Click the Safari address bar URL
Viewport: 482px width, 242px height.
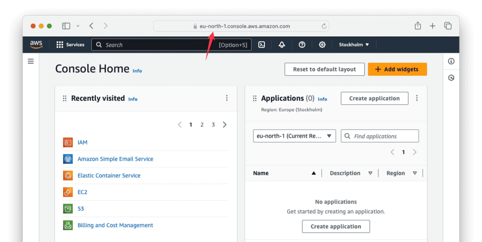(x=245, y=26)
